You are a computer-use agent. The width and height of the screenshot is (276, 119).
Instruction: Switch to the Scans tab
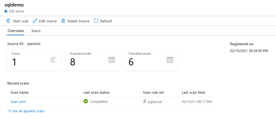[36, 31]
